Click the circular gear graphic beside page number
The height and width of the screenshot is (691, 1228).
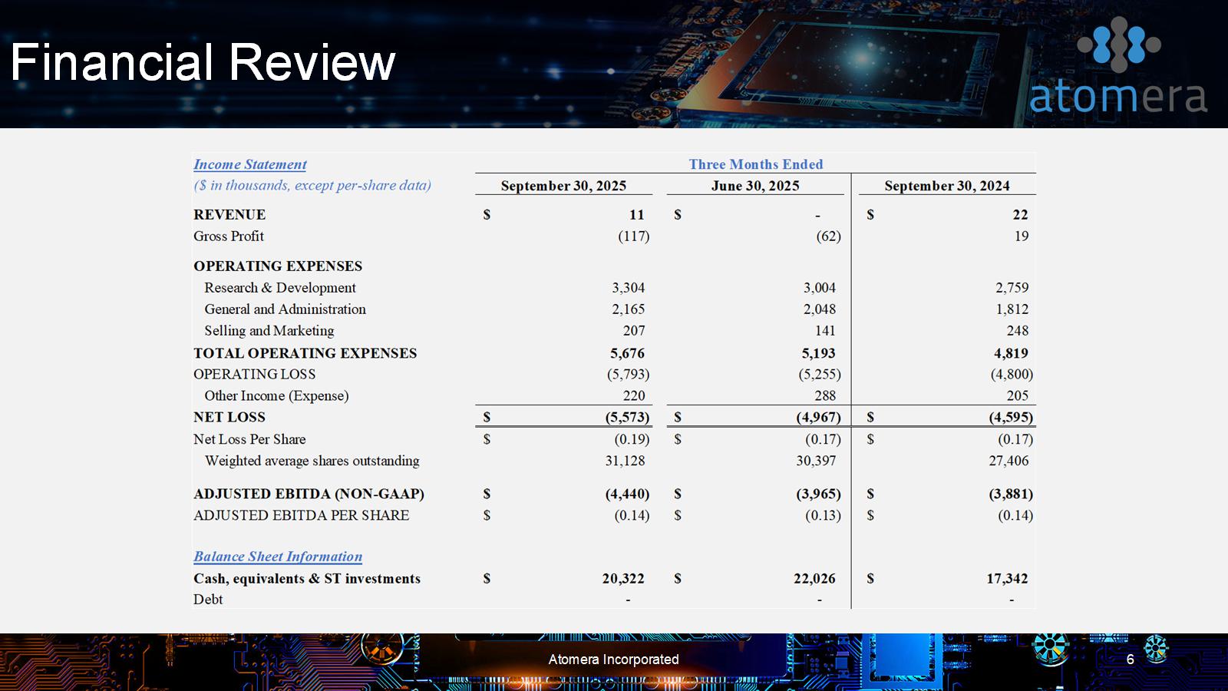click(1156, 650)
